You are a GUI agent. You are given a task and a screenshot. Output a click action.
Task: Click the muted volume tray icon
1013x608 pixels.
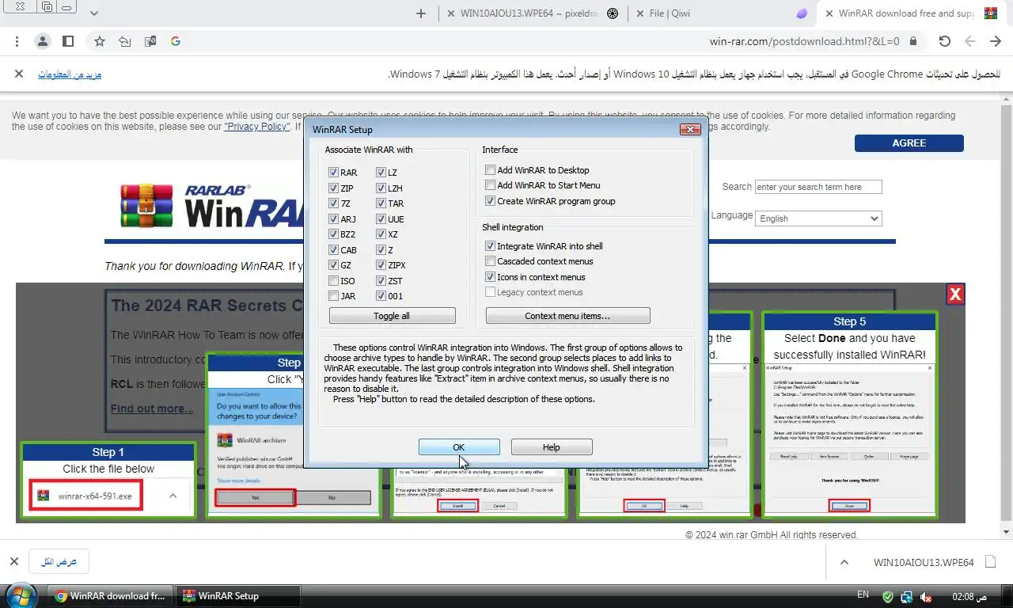[x=926, y=597]
